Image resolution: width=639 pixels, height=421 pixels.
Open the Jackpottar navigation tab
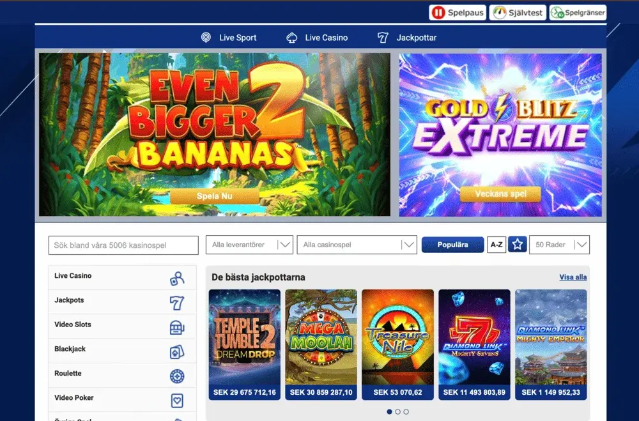tap(407, 38)
